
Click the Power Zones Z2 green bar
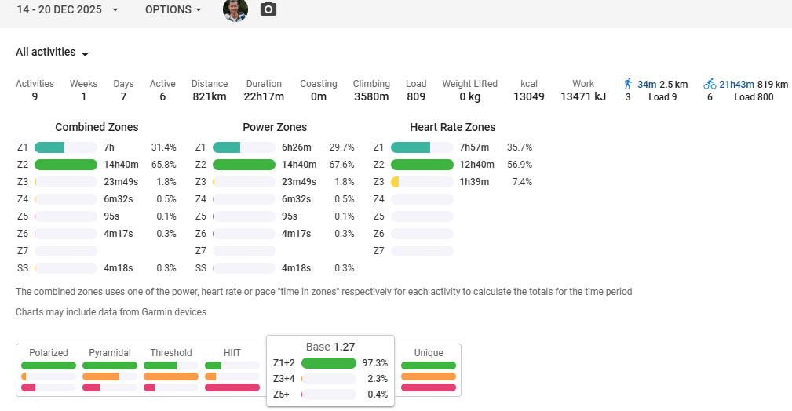(x=244, y=165)
